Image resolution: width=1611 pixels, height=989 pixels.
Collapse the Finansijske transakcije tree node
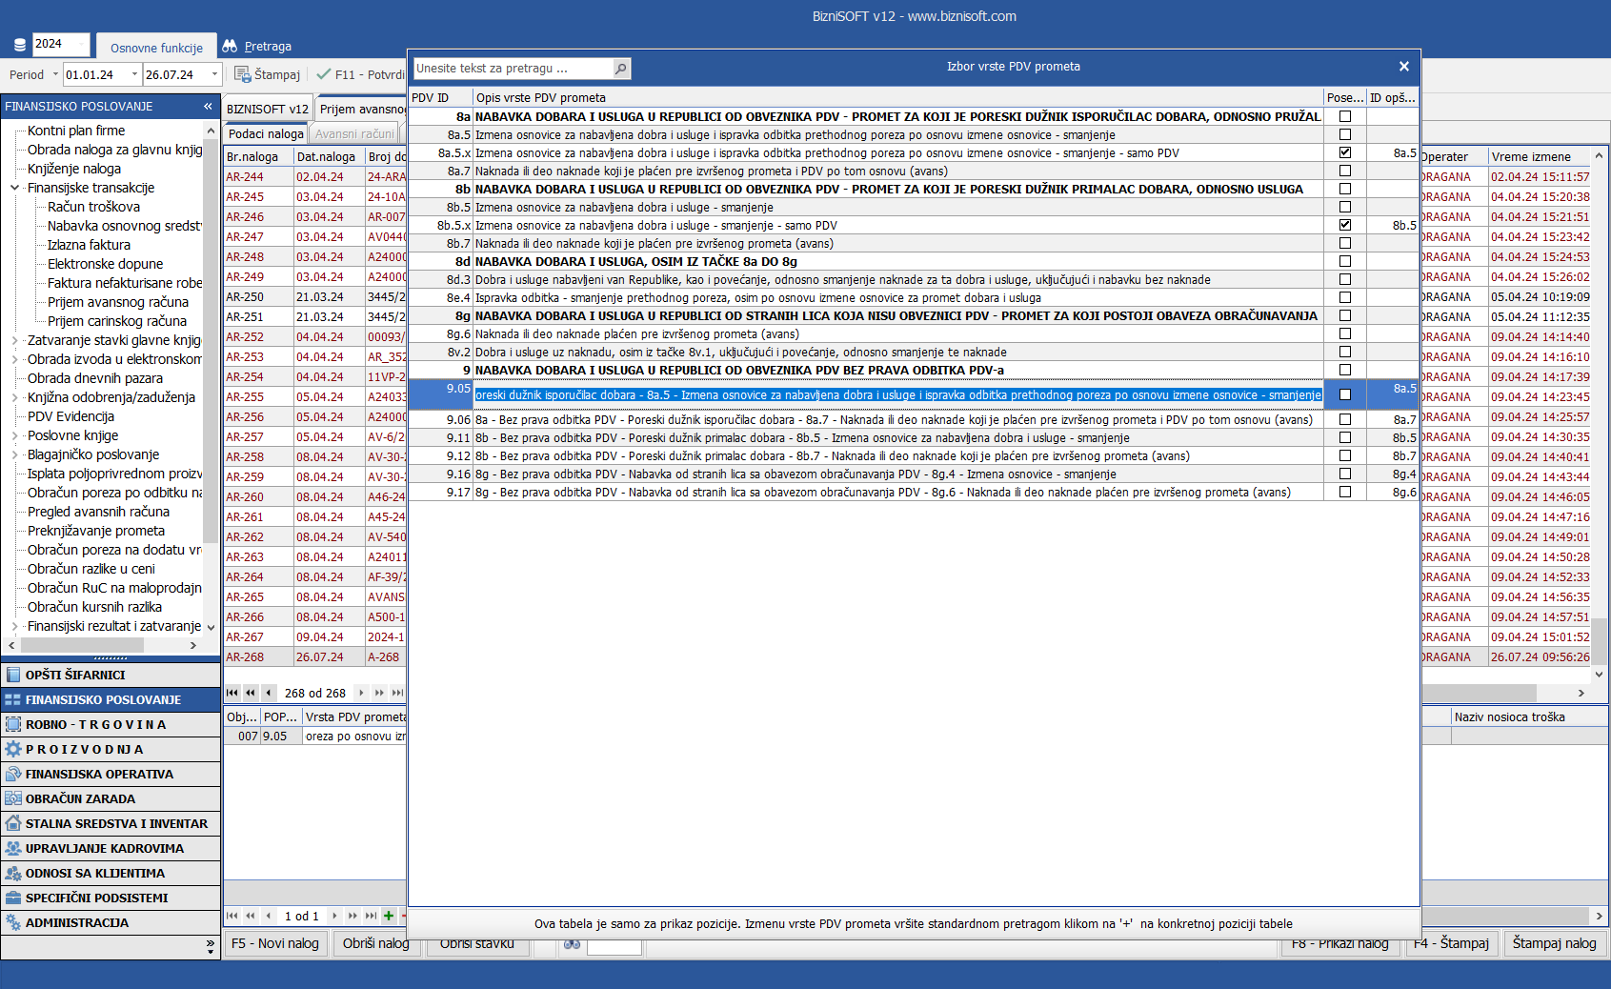pos(14,188)
